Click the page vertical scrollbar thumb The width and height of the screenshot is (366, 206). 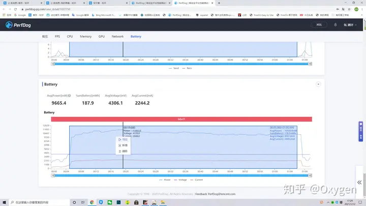coord(364,184)
